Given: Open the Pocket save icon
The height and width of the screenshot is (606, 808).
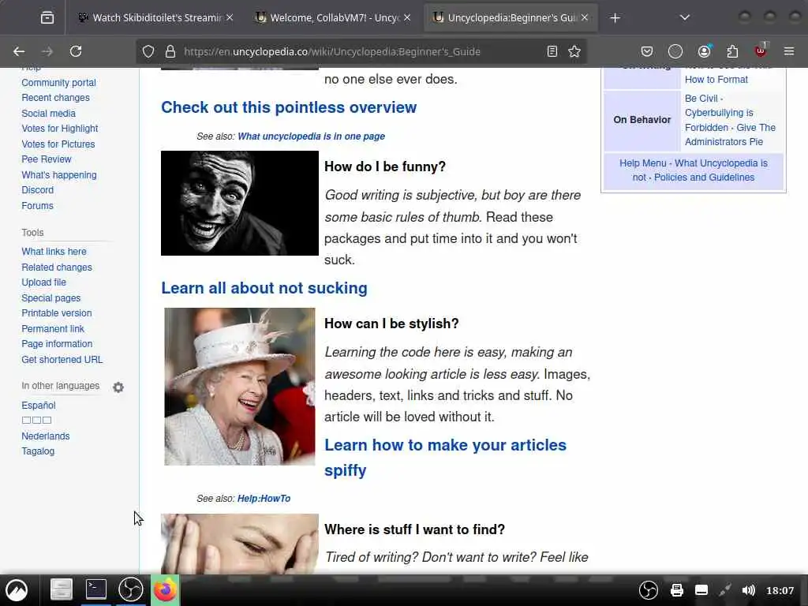Looking at the screenshot, I should (x=647, y=51).
